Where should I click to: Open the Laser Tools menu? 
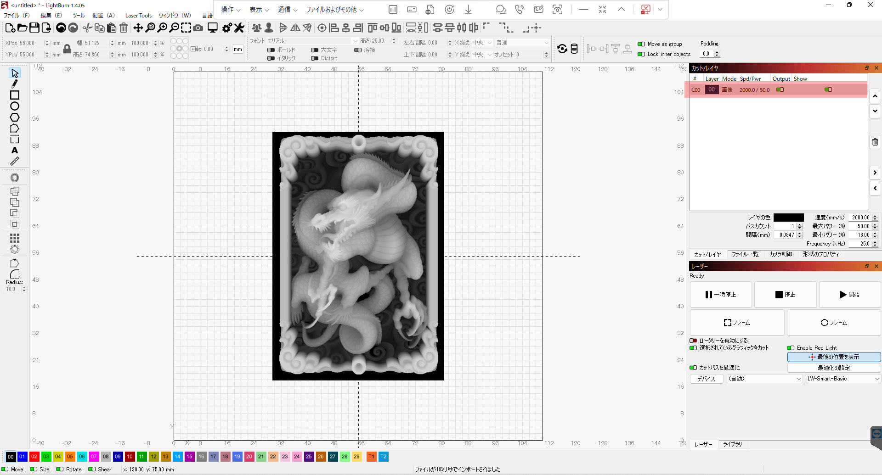(x=138, y=16)
